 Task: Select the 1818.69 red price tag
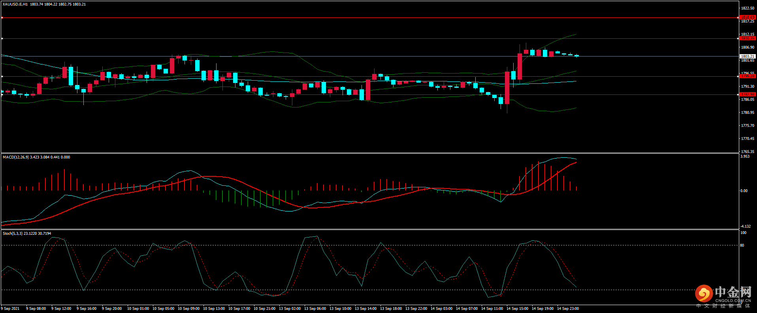(x=748, y=17)
